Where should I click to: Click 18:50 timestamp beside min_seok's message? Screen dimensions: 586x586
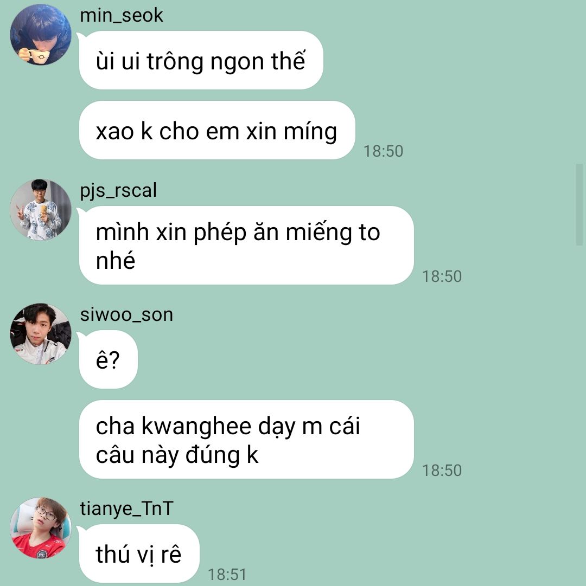(x=383, y=151)
